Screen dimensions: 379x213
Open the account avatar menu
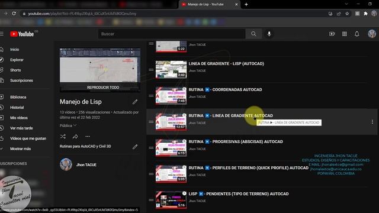(x=372, y=34)
